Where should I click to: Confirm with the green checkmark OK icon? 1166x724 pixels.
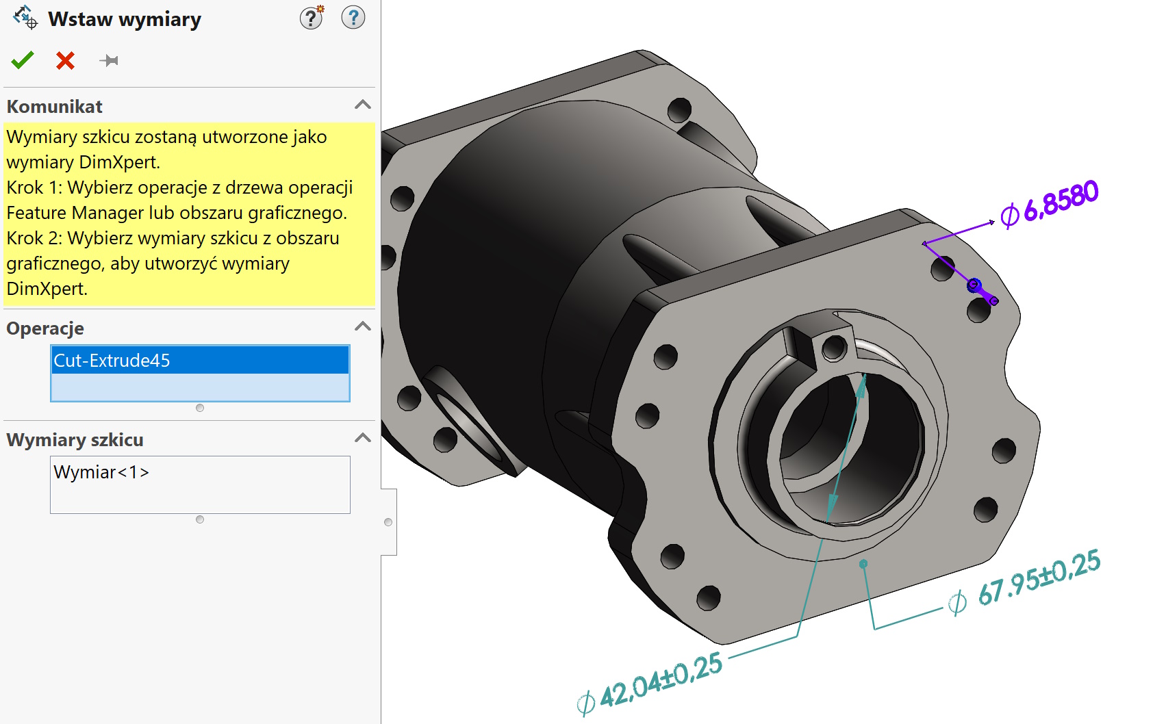click(x=23, y=60)
